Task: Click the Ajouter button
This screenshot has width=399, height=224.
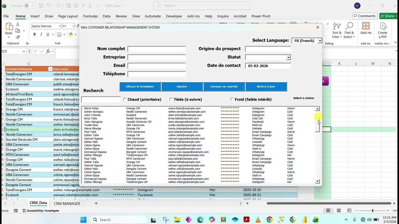Action: tap(182, 86)
